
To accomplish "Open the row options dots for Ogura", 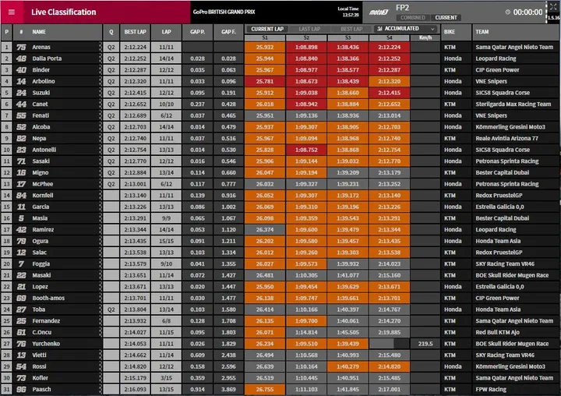I will (x=101, y=241).
